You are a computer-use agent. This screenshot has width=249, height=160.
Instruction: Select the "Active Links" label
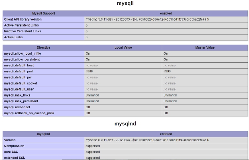pyautogui.click(x=13, y=37)
